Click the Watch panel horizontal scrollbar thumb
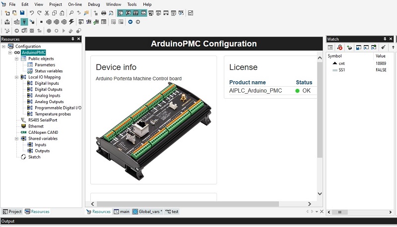 [x=340, y=212]
